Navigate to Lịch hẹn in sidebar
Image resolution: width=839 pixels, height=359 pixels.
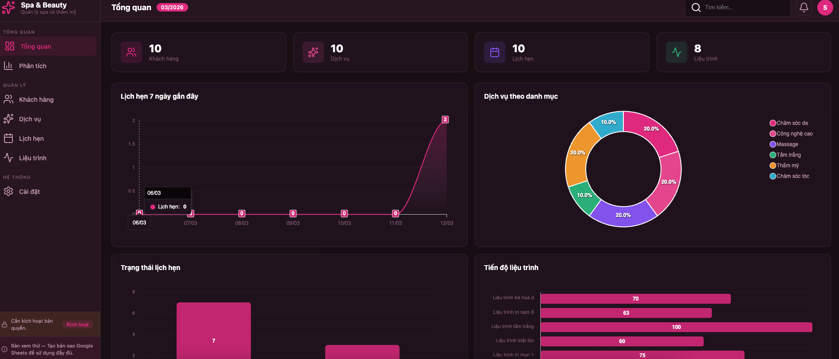[x=31, y=139]
